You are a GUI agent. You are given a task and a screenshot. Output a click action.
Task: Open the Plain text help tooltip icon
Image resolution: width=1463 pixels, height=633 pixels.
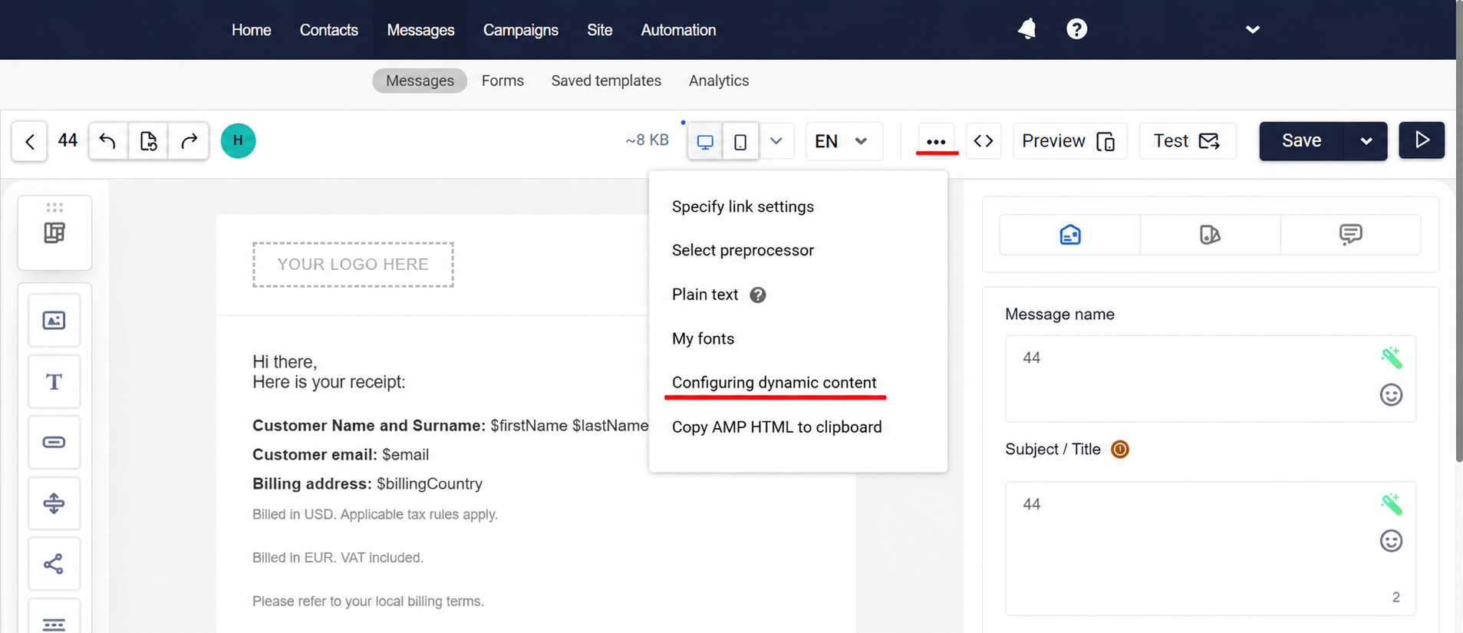coord(758,295)
